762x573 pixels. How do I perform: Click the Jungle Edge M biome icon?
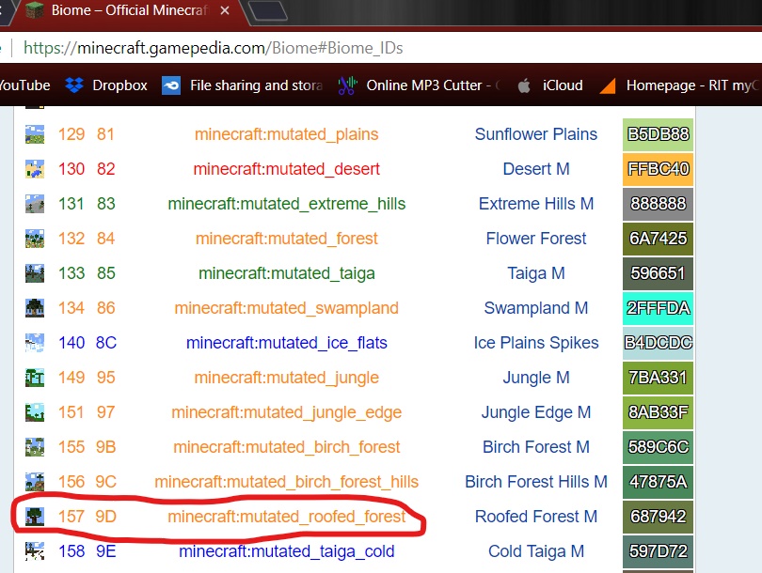[35, 412]
